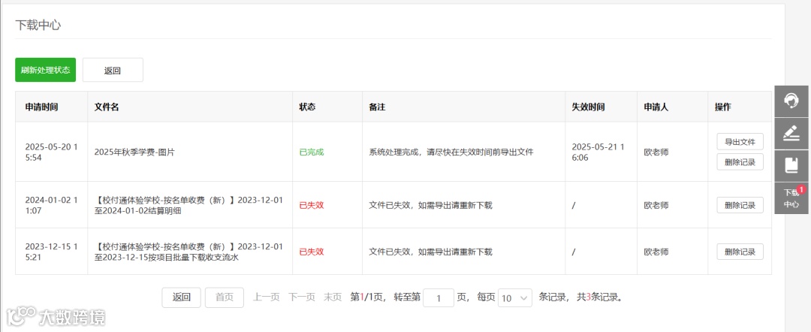811x332 pixels.
Task: Focus the page number input field
Action: [x=439, y=298]
